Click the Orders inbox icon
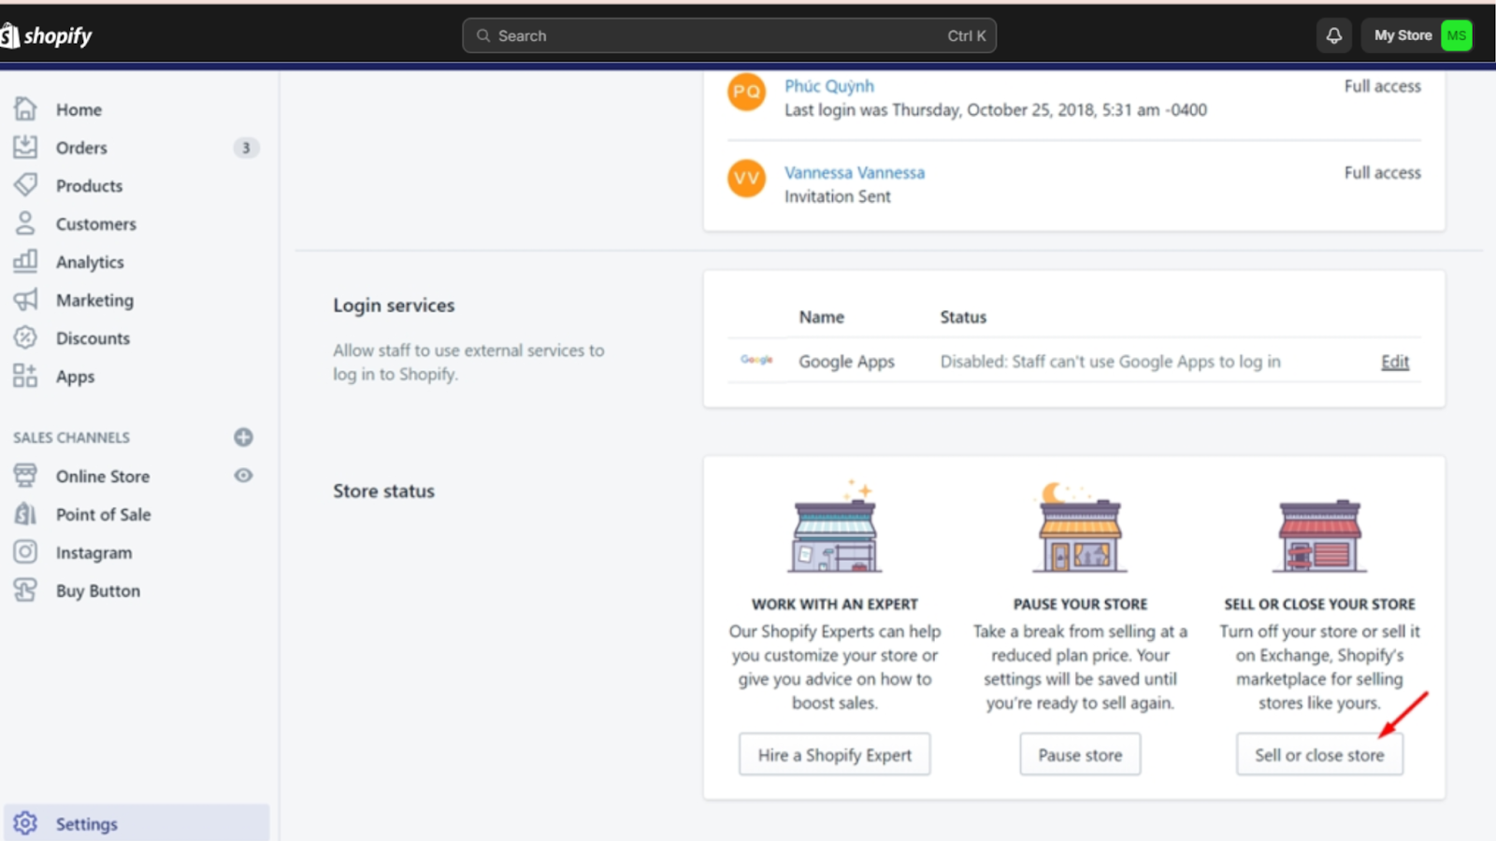This screenshot has width=1496, height=841. tap(25, 147)
